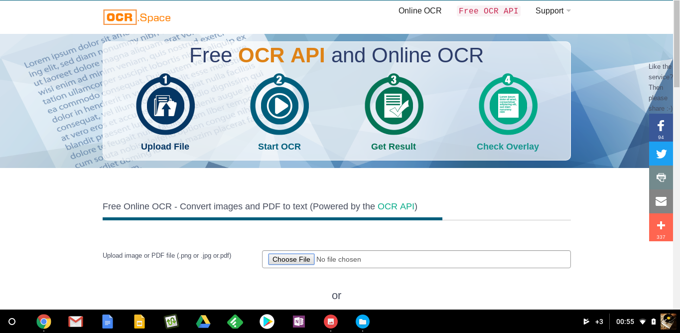Select the Get Result label
The image size is (680, 333).
click(x=394, y=147)
